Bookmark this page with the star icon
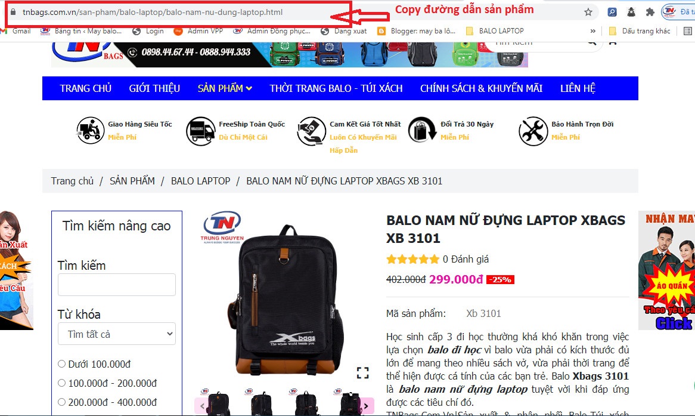This screenshot has height=416, width=695. coord(588,13)
